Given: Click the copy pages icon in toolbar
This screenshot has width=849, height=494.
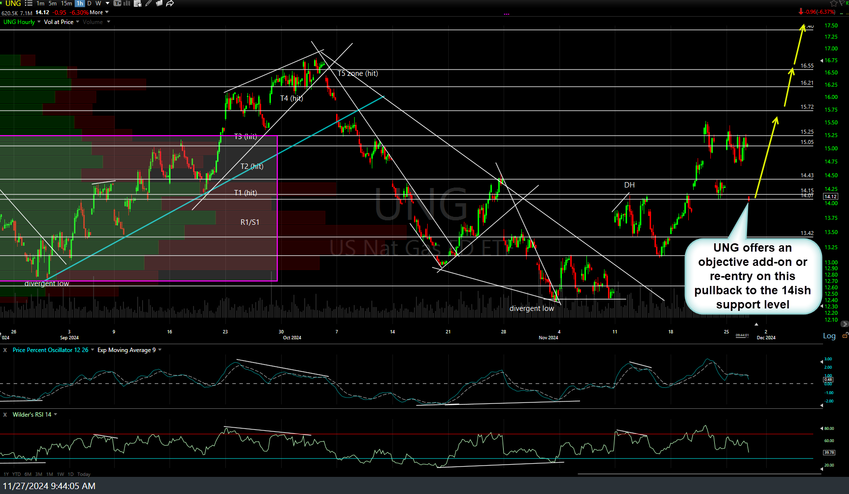Looking at the screenshot, I should [159, 3].
